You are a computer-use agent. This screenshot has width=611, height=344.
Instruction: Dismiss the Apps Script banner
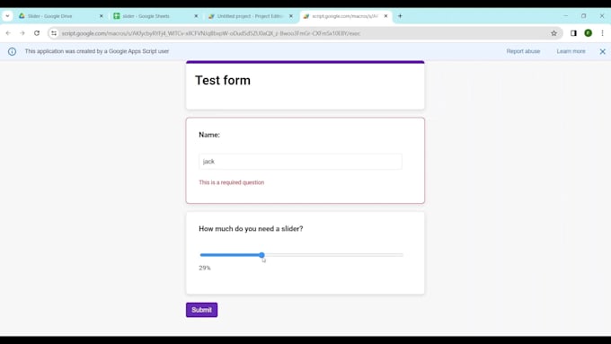click(602, 51)
